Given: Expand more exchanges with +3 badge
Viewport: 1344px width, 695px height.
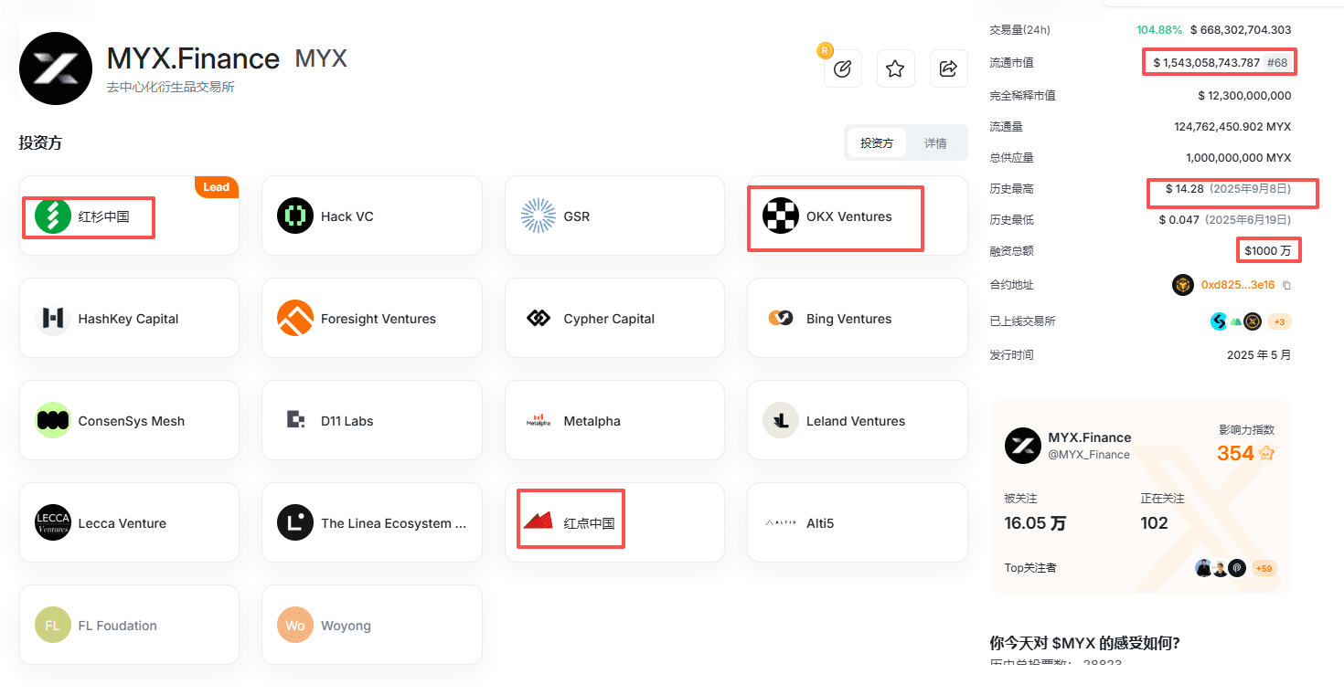Looking at the screenshot, I should pyautogui.click(x=1278, y=321).
